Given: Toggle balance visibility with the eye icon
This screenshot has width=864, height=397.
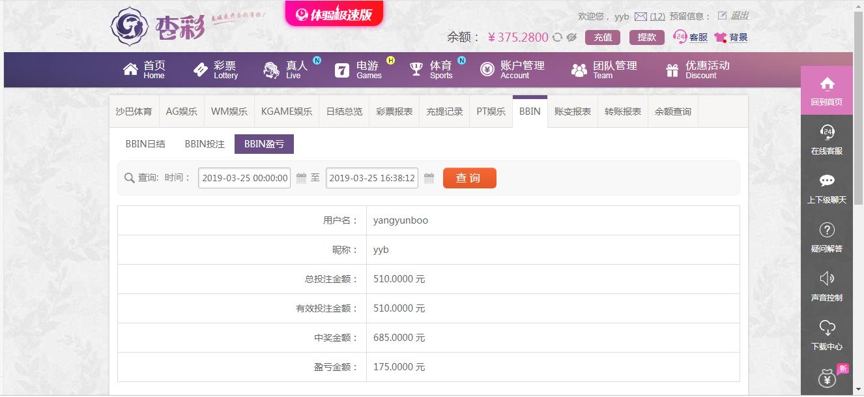Looking at the screenshot, I should point(571,37).
